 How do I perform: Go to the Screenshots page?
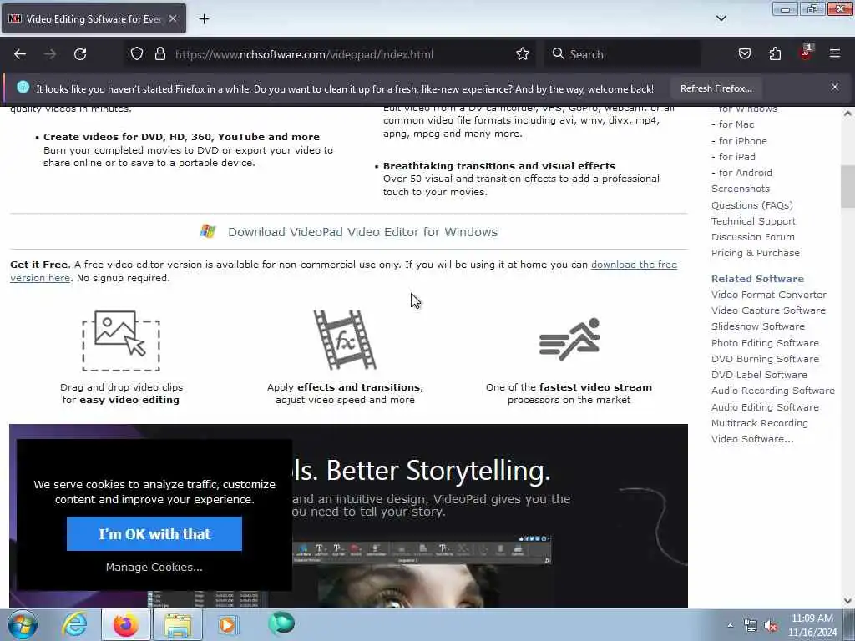coord(741,189)
